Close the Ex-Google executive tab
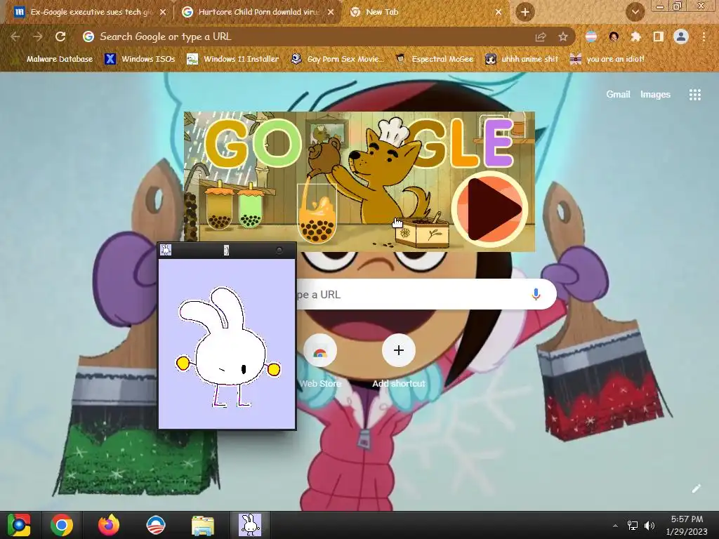The width and height of the screenshot is (719, 539). 162,12
